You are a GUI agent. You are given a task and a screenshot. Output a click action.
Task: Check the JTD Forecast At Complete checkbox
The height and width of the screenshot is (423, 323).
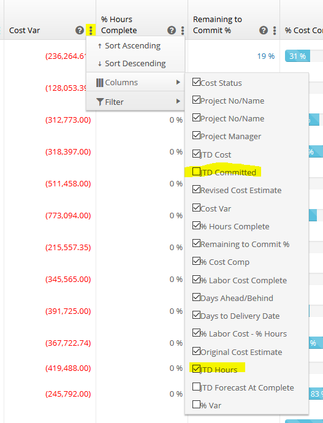196,387
